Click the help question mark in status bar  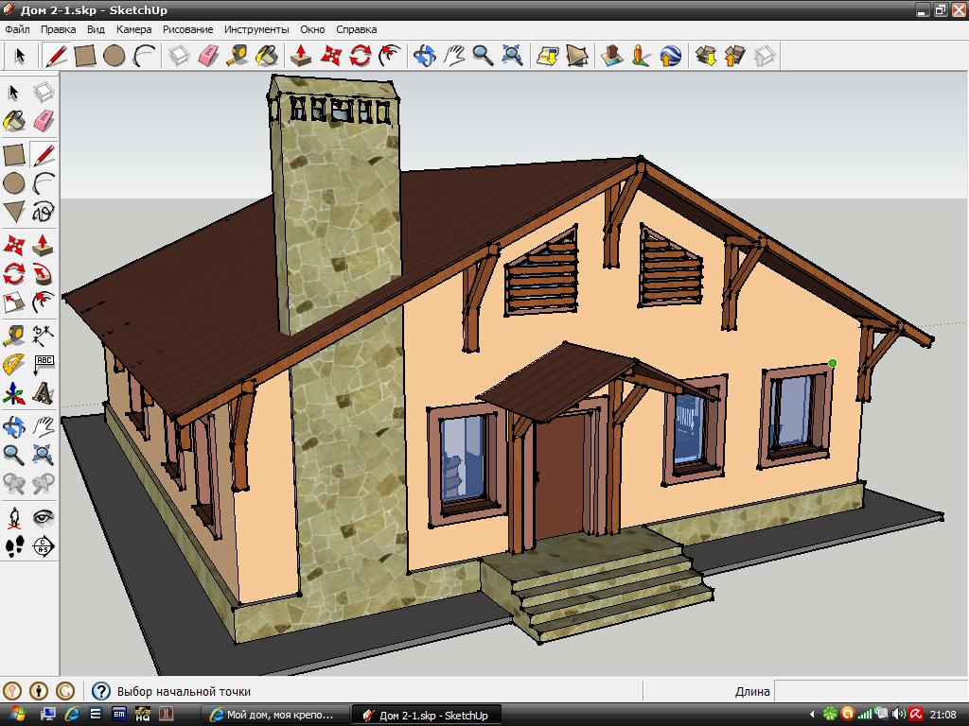[x=100, y=691]
